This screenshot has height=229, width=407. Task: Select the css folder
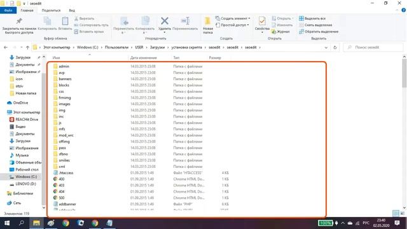point(61,92)
